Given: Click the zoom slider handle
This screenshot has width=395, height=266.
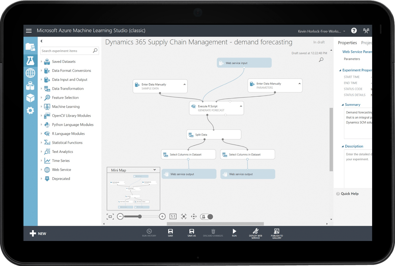Looking at the screenshot, I should (x=140, y=217).
